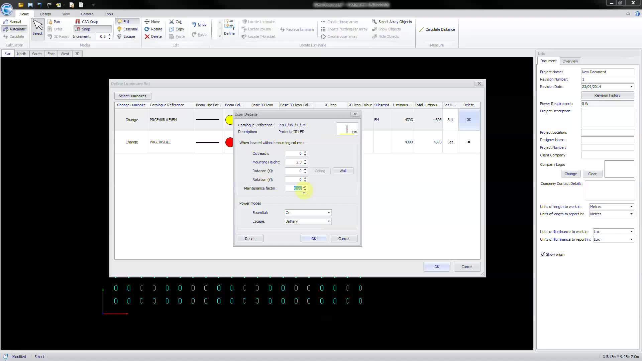
Task: Click the Undo arrow
Action: click(x=199, y=24)
